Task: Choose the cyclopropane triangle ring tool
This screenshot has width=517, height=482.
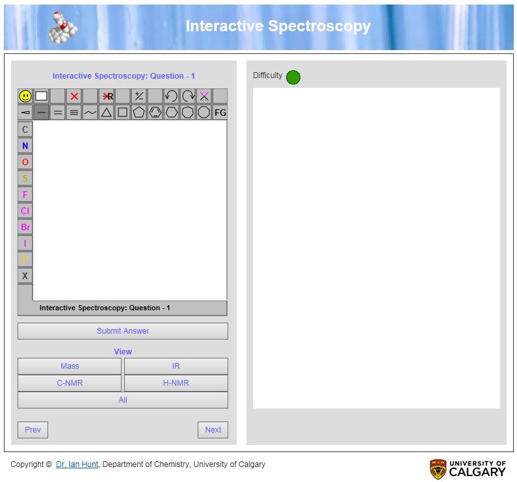Action: [106, 113]
